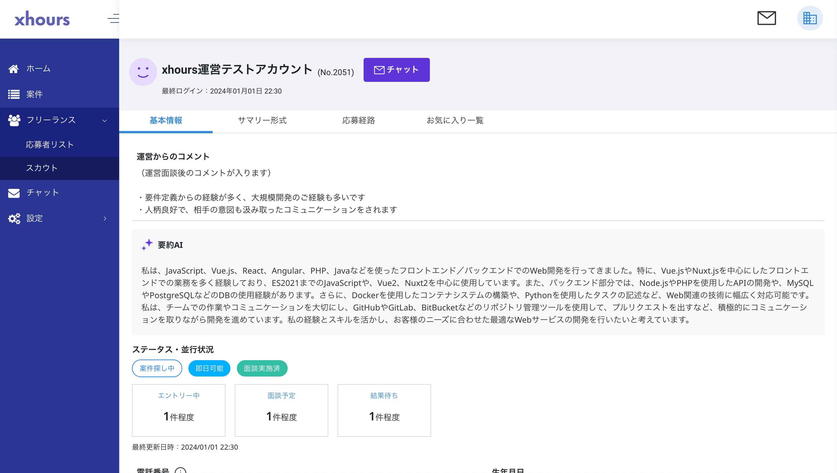Collapse the フリーランス menu chevron

coord(105,120)
